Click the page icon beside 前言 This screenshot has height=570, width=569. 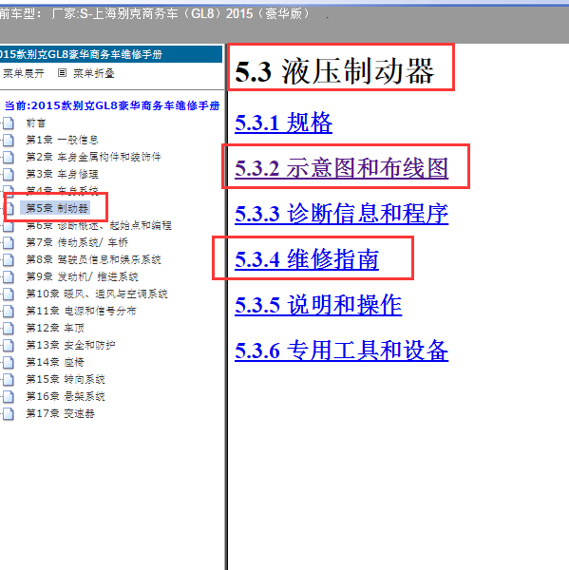[9, 123]
